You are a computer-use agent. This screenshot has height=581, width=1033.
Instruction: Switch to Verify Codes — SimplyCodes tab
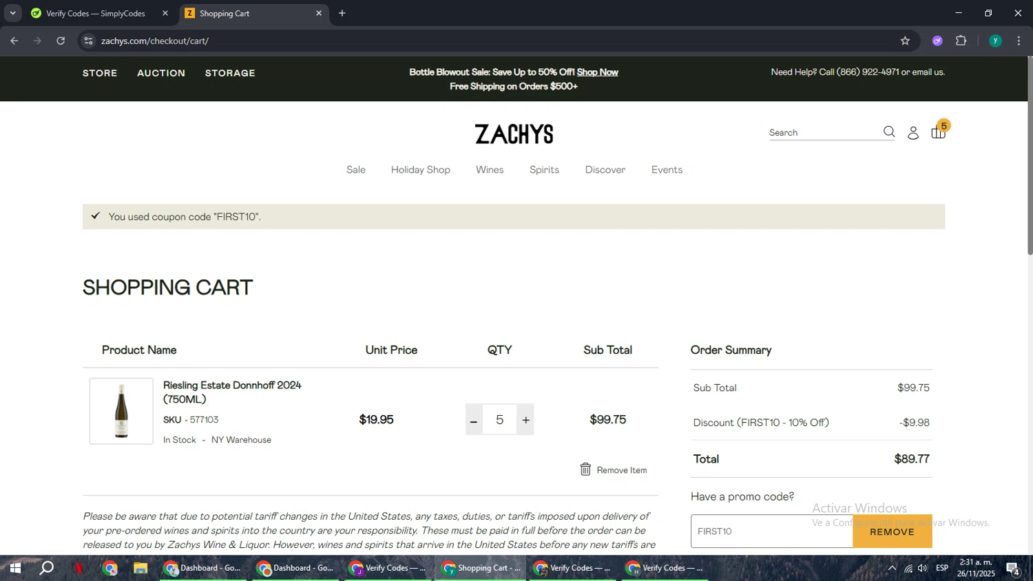pos(96,13)
